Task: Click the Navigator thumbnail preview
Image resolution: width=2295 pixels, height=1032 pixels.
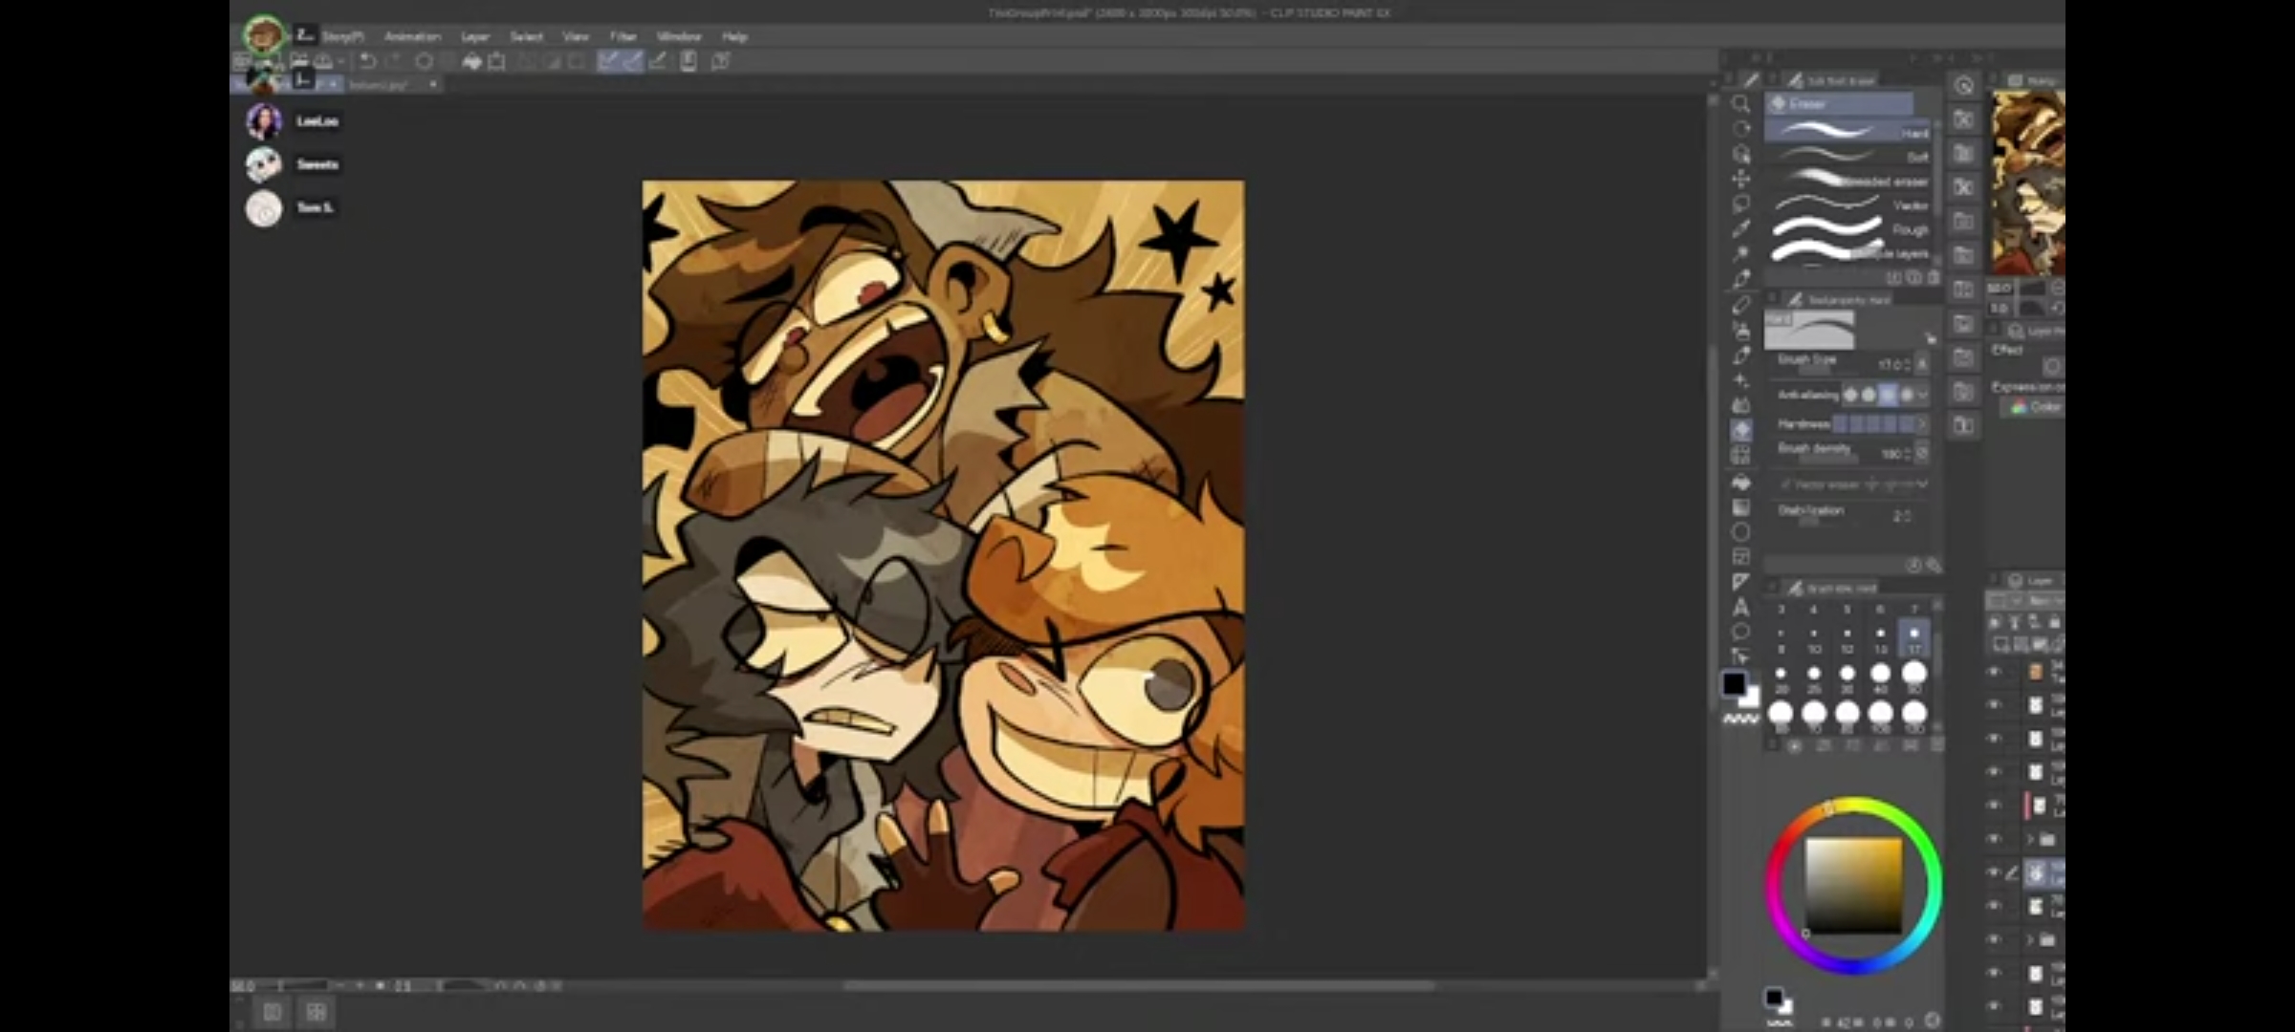Action: click(x=2028, y=183)
